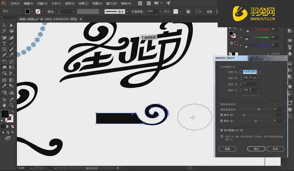Open the stroke color dropdown in control bar

[42, 12]
